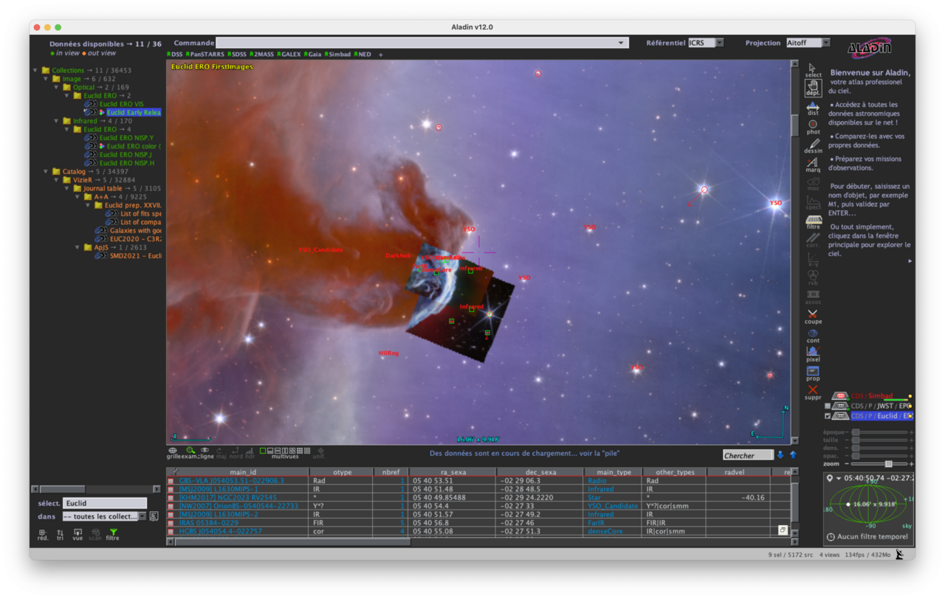
Task: Open the 'toutes les collect...' dropdown
Action: (105, 516)
